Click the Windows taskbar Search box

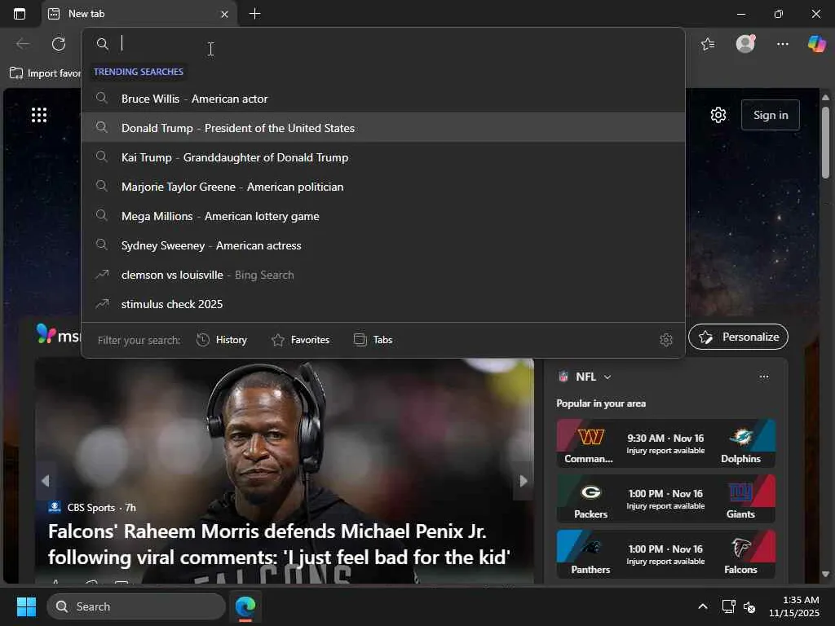136,606
